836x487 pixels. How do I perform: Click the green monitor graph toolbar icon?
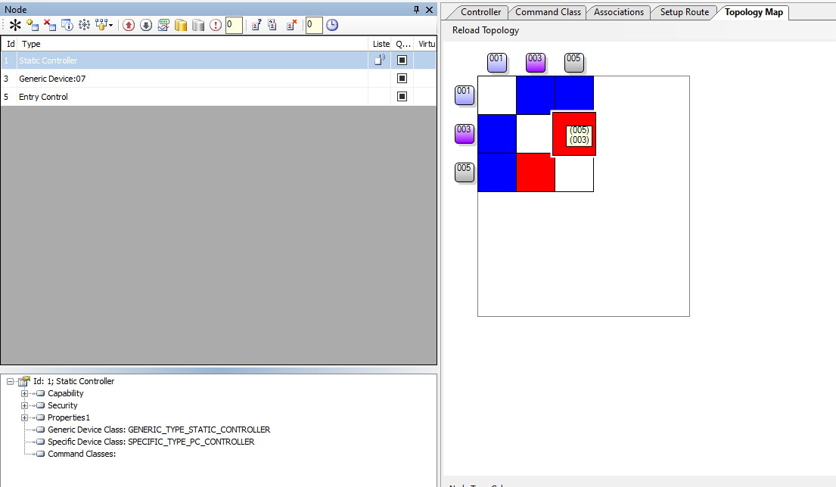pyautogui.click(x=163, y=25)
